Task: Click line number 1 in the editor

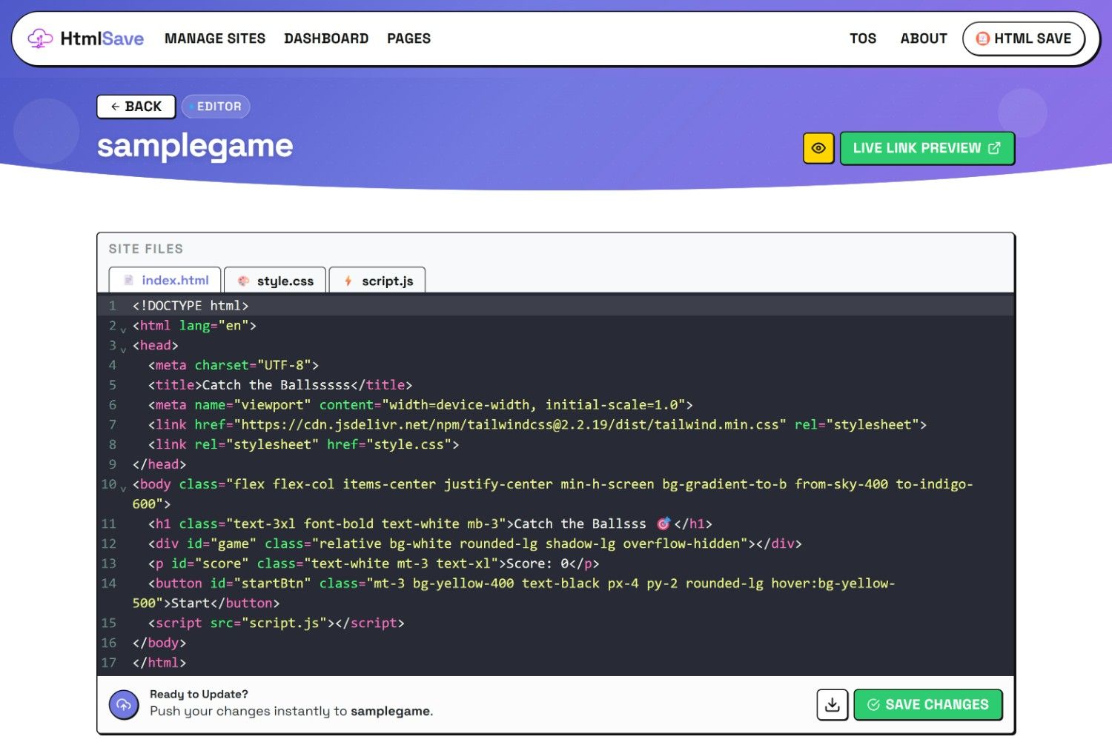Action: (x=113, y=305)
